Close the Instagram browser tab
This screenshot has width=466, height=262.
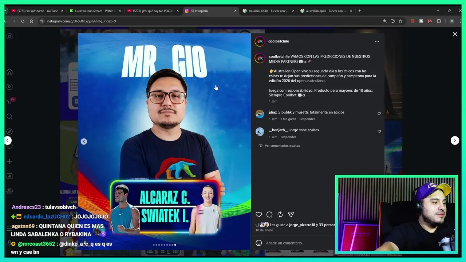(x=235, y=11)
